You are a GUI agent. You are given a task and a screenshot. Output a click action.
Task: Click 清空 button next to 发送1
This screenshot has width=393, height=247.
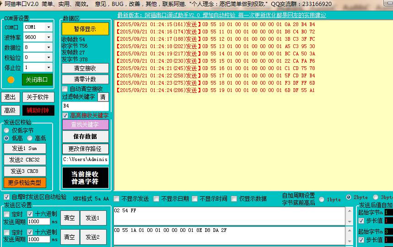(x=70, y=218)
